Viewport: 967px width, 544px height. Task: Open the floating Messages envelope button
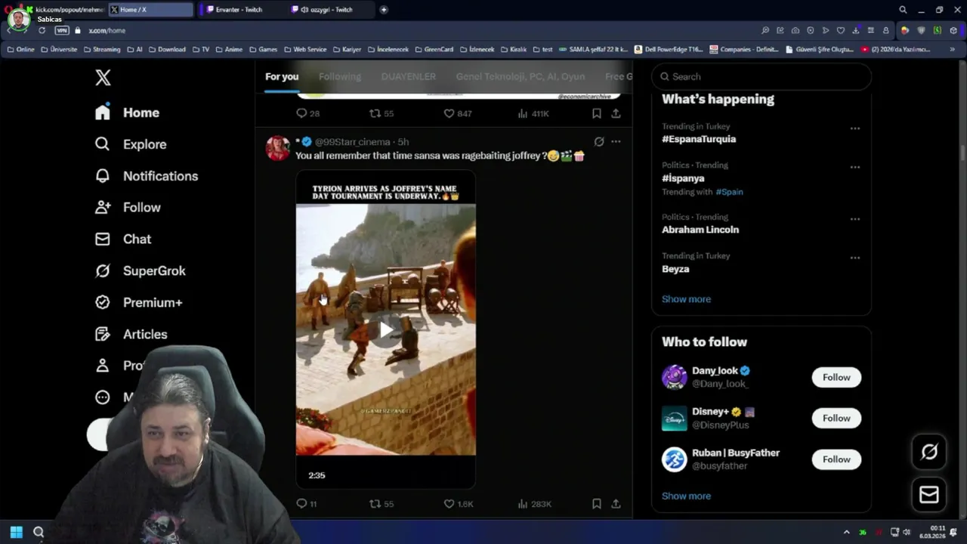929,495
